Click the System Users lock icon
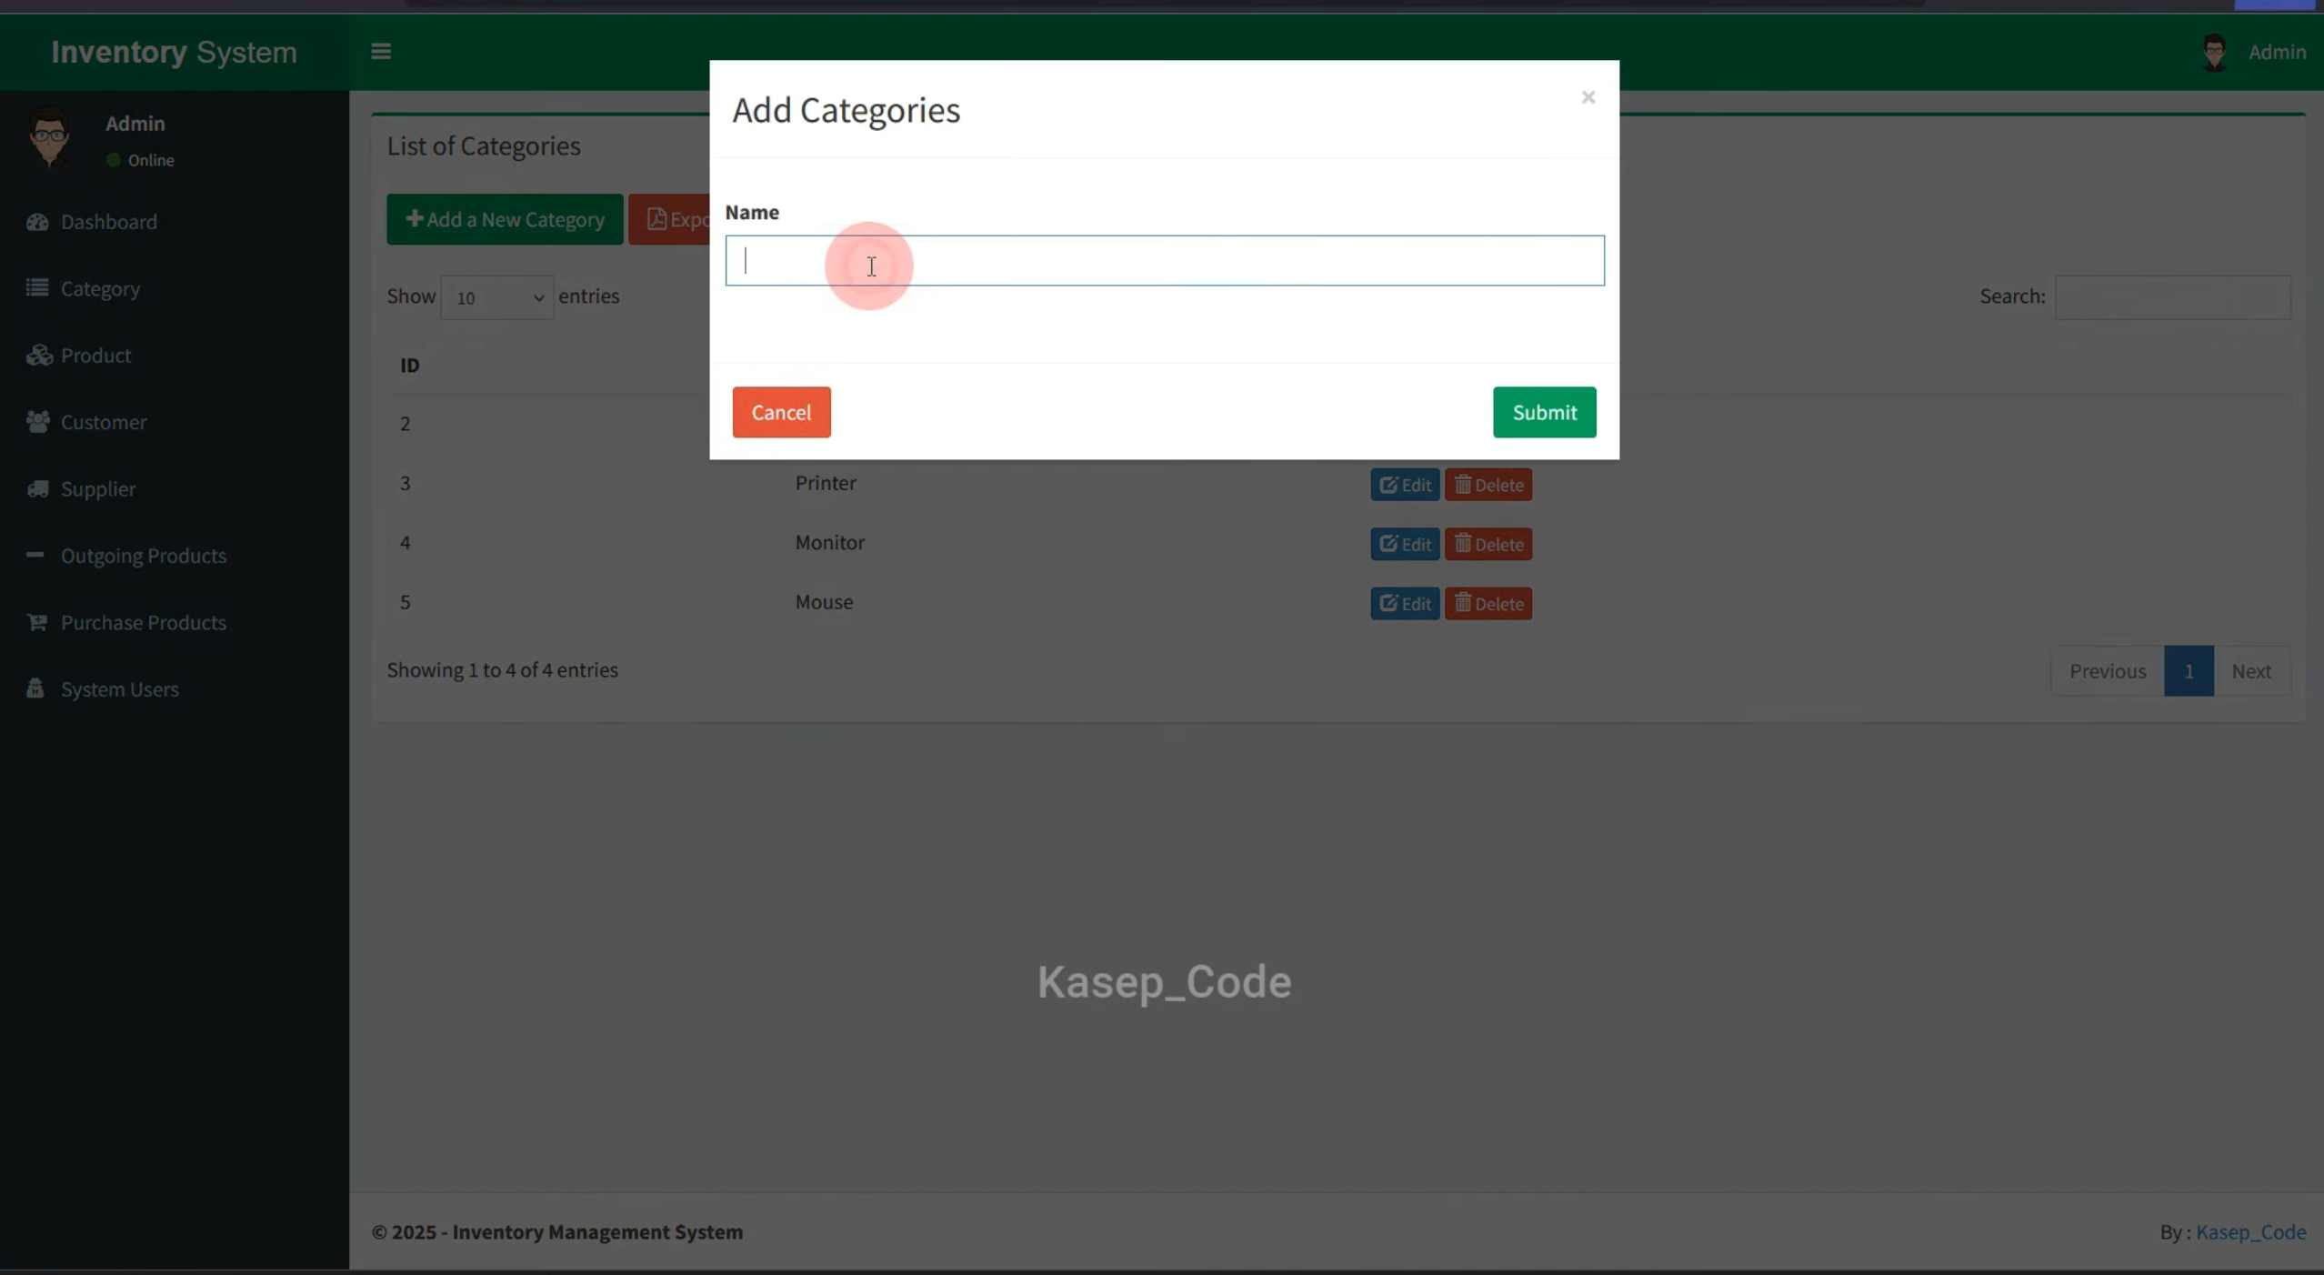The height and width of the screenshot is (1275, 2324). [35, 688]
